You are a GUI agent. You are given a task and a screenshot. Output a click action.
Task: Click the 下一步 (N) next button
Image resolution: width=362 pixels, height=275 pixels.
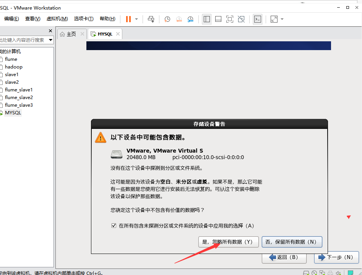(x=336, y=257)
